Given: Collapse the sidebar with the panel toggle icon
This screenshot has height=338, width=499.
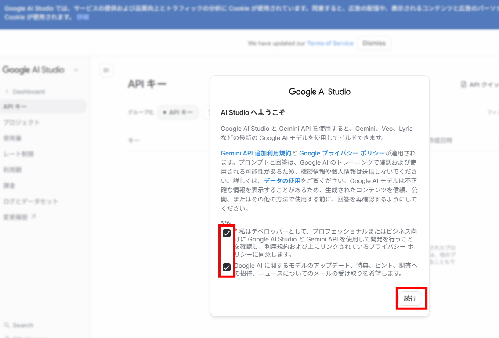Looking at the screenshot, I should pos(106,70).
